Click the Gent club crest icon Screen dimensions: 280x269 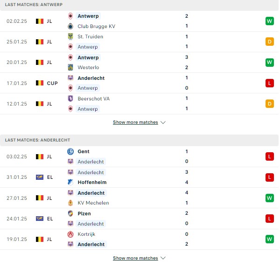tap(70, 151)
